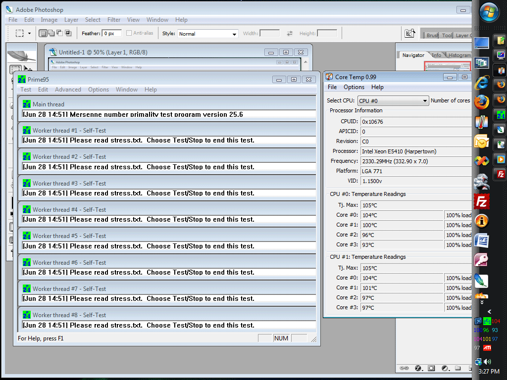
Task: Switch to the Histogram palette tab
Action: coord(459,55)
